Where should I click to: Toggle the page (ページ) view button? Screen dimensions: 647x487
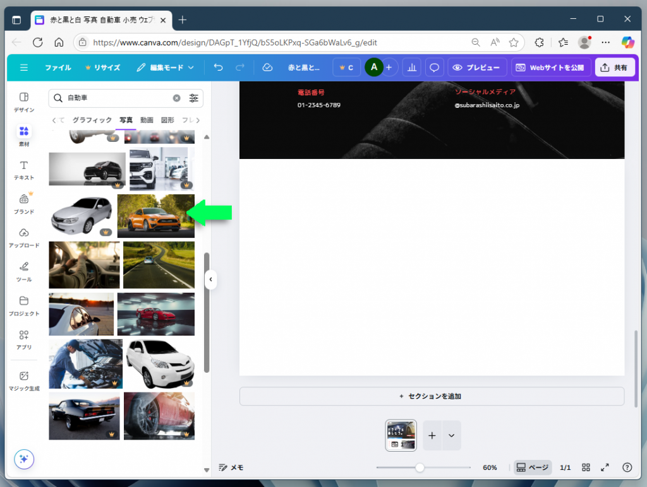point(532,467)
